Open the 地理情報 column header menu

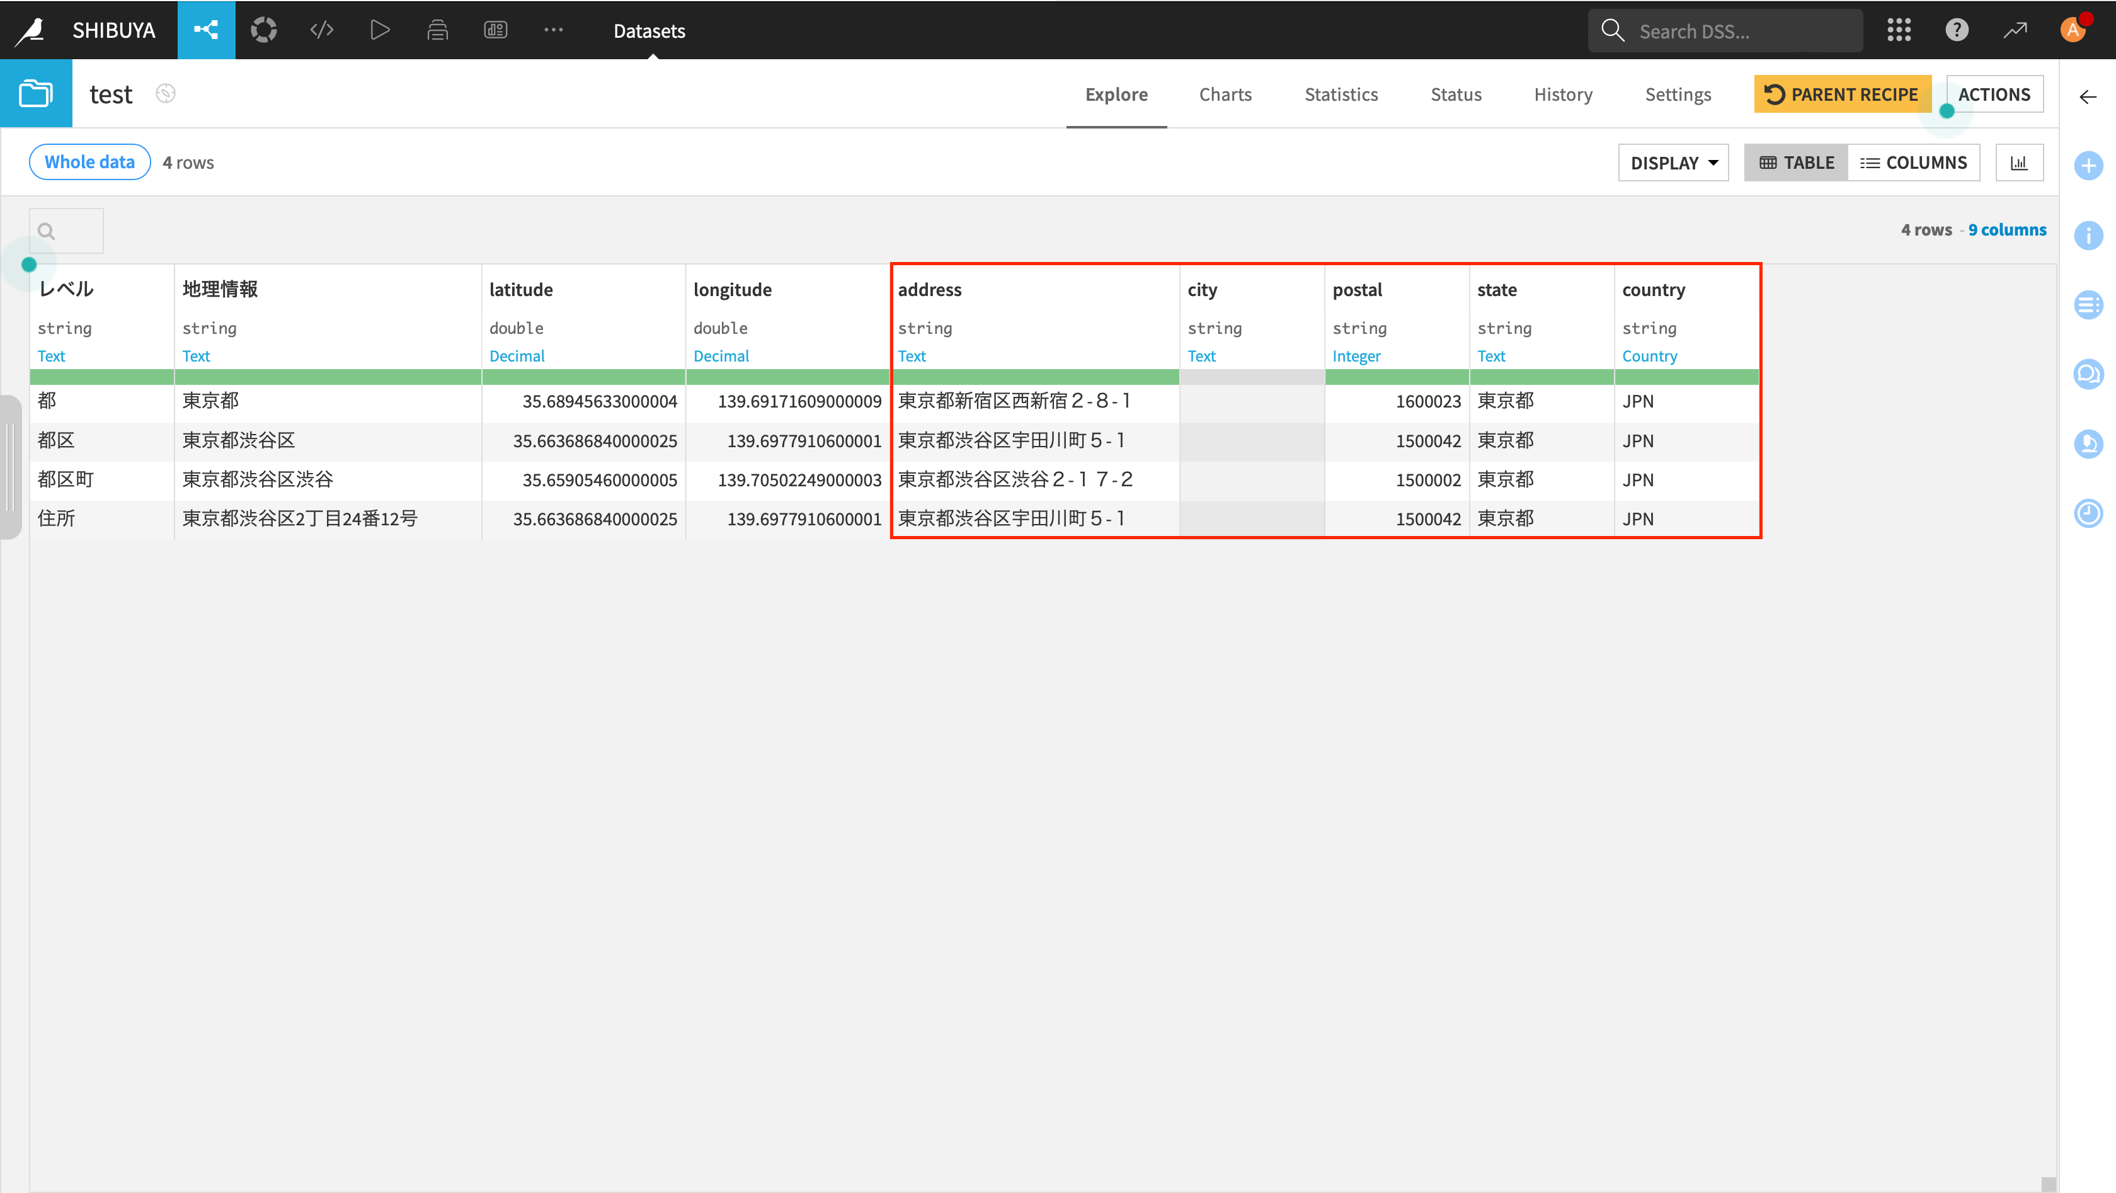220,289
